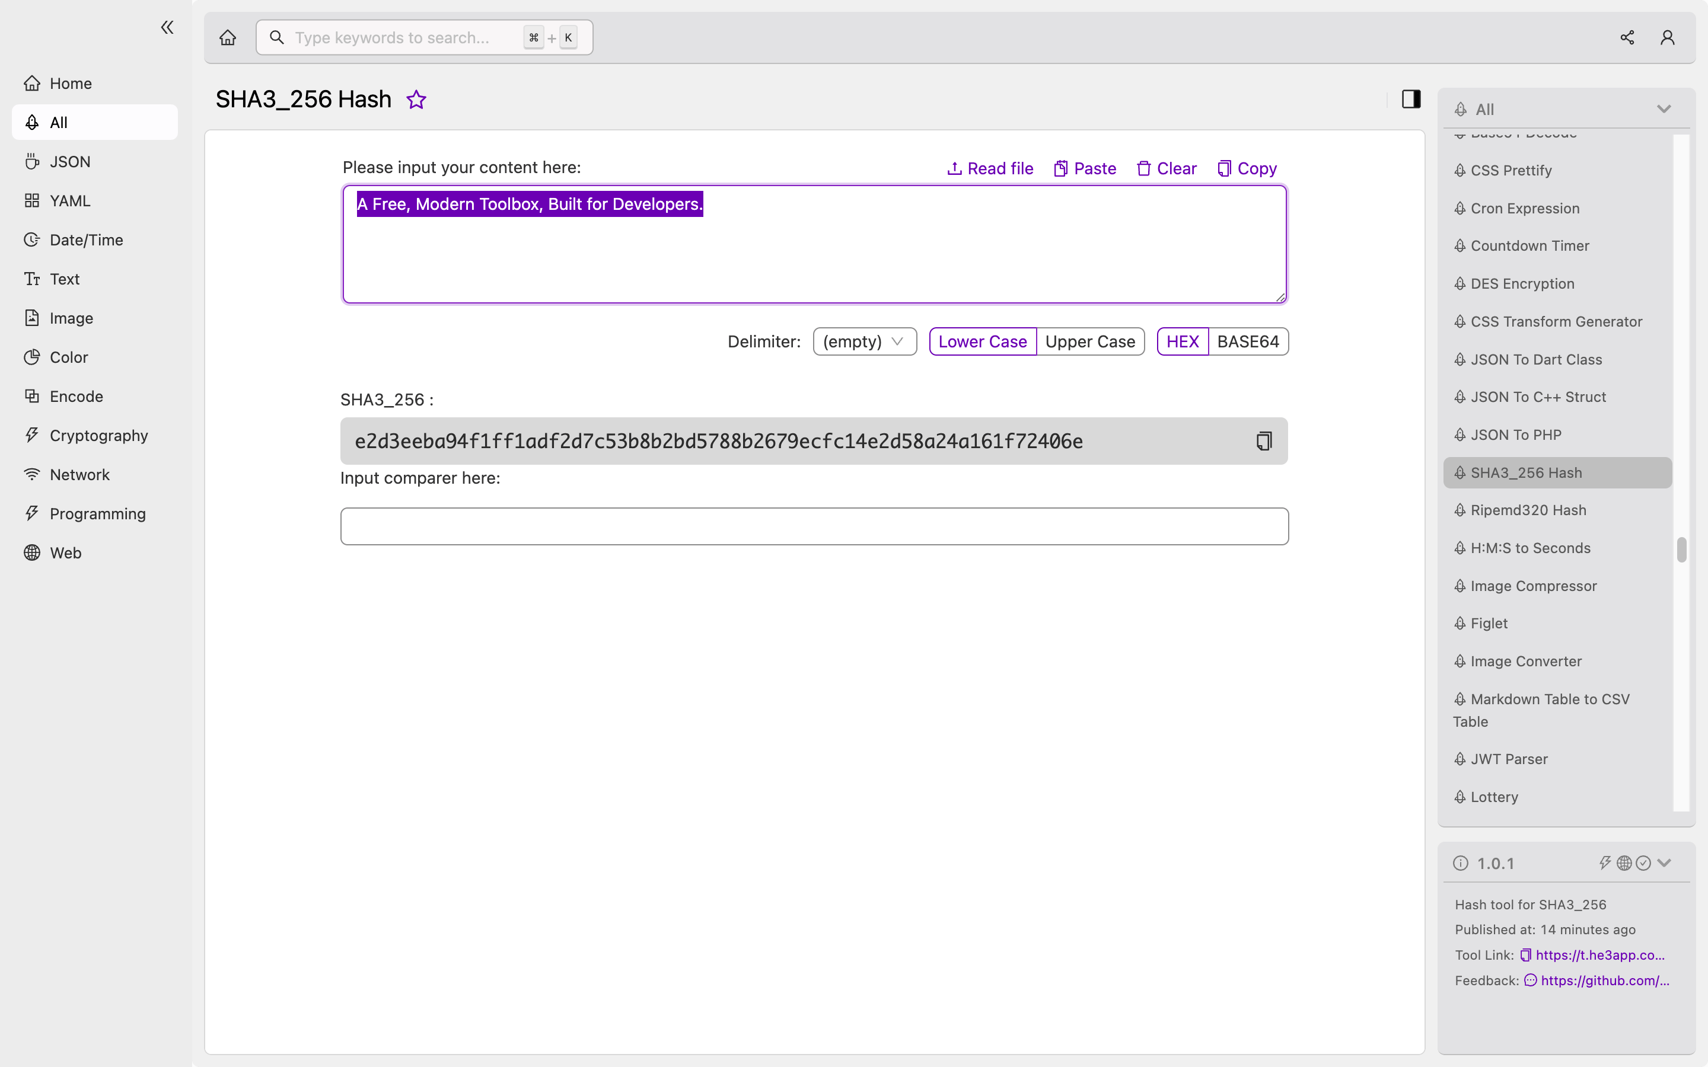Click the Paste button
The image size is (1708, 1067).
point(1085,168)
